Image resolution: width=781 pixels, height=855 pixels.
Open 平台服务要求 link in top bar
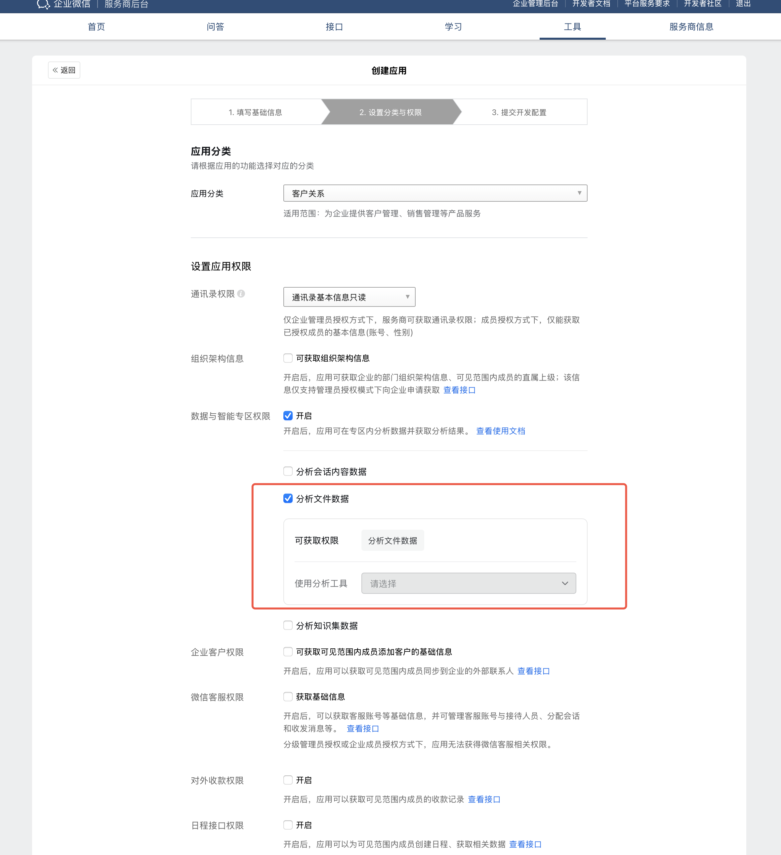647,4
